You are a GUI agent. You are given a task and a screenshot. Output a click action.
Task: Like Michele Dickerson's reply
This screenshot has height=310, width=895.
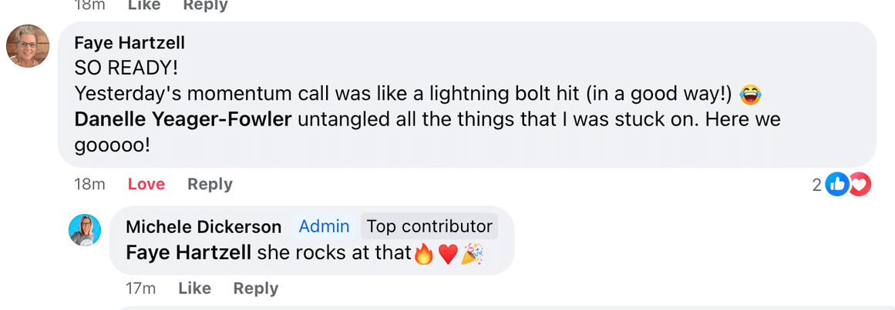[x=194, y=288]
